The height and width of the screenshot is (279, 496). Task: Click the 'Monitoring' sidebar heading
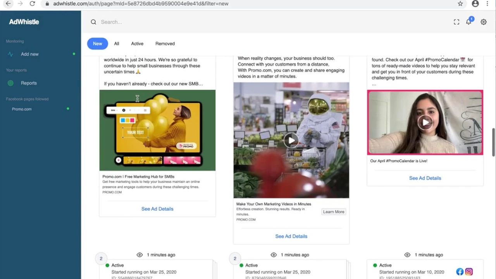pos(15,41)
